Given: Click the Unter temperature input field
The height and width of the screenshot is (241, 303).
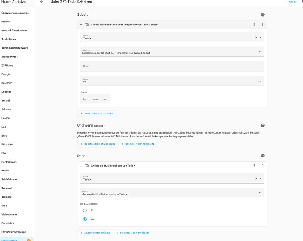Looking at the screenshot, I should pyautogui.click(x=147, y=81).
